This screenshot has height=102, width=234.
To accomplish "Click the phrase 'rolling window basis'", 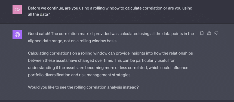I will click(x=98, y=41).
